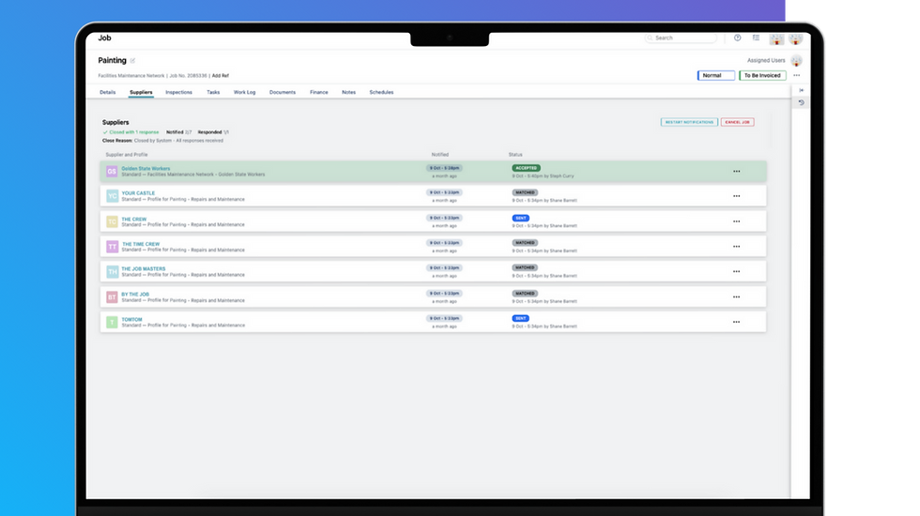Click MATCHED badge in By The Job row

[x=525, y=293]
